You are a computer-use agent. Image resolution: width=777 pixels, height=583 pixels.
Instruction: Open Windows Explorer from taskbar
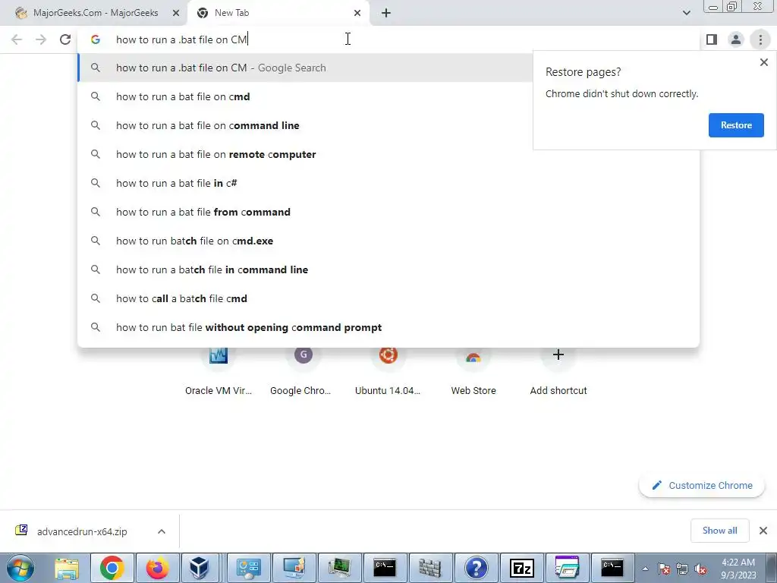point(67,568)
